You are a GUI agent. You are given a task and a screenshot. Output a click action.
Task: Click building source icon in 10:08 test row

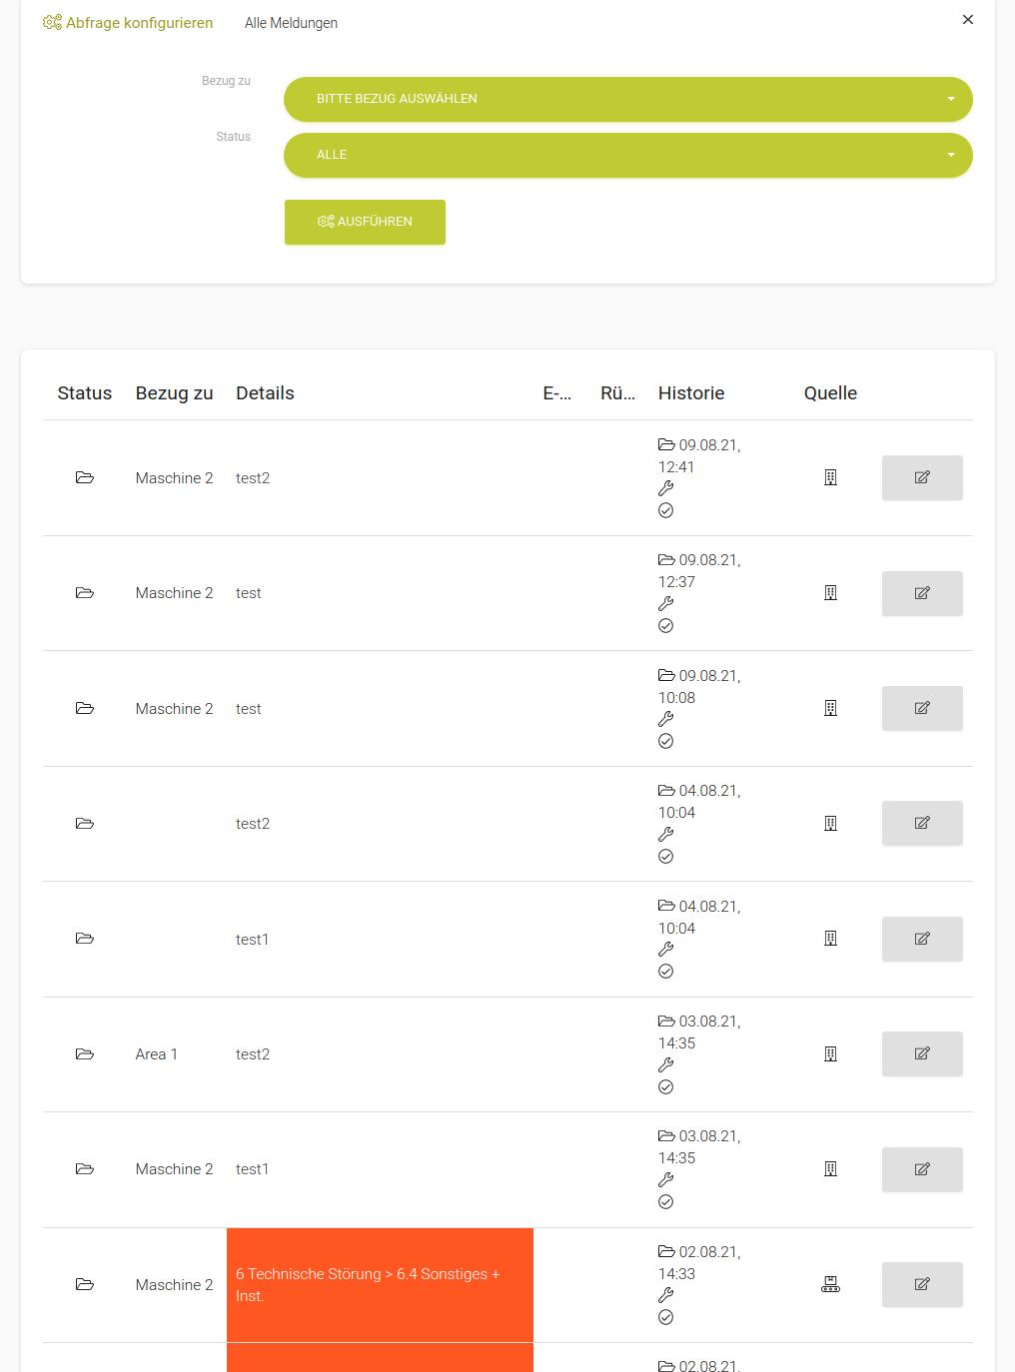(x=830, y=708)
